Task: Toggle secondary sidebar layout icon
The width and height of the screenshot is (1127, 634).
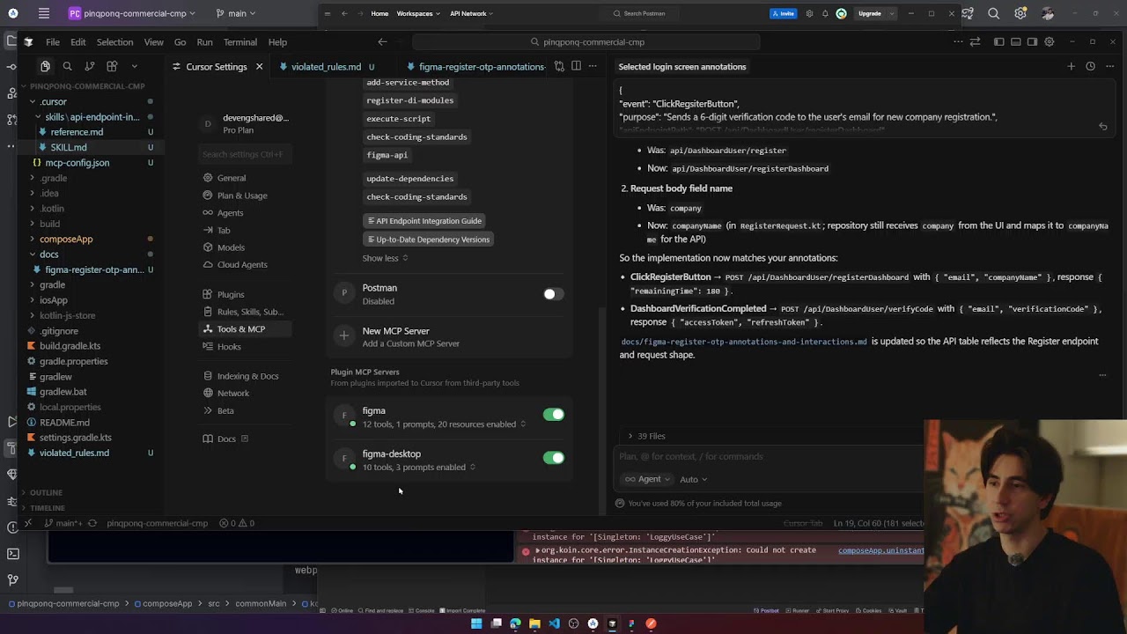Action: tap(1032, 41)
